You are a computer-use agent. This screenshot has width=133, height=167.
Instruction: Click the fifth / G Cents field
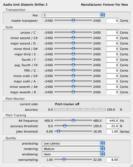pyautogui.click(x=113, y=70)
